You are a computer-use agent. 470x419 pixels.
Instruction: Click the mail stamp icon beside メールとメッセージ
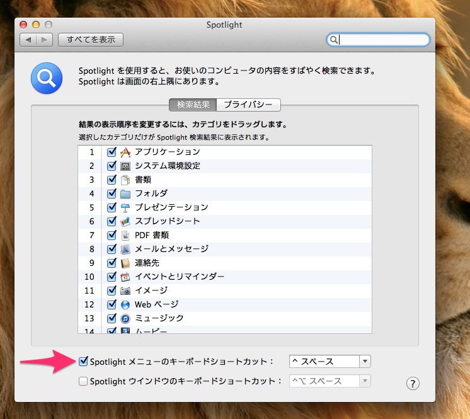(125, 250)
